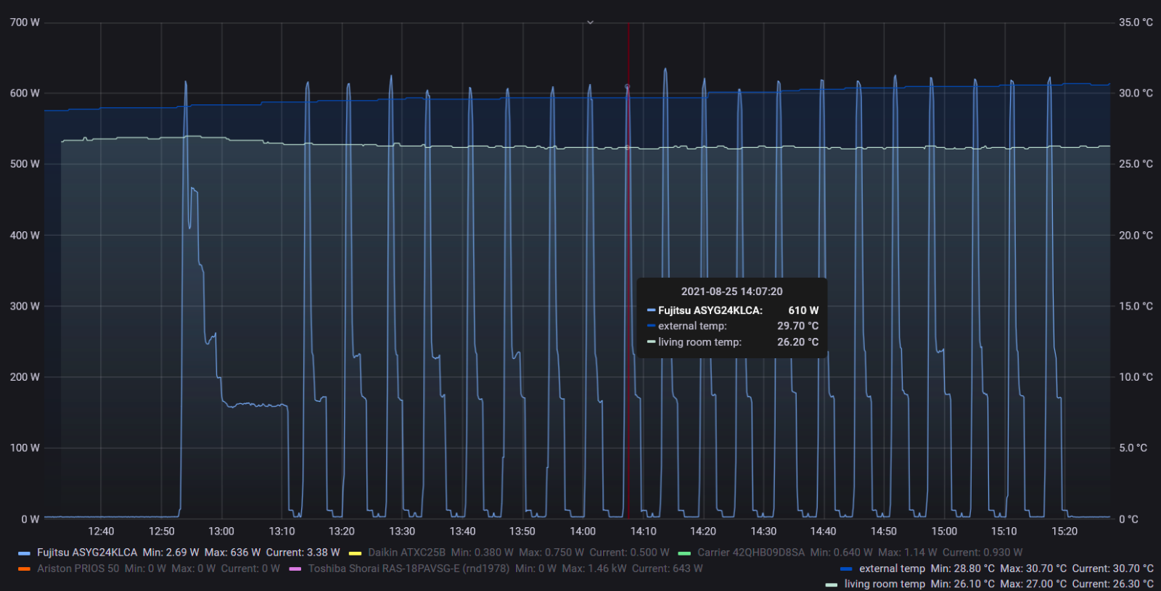The image size is (1161, 591).
Task: Toggle Carrier 42QHB09D8SA series in legend
Action: tap(751, 553)
